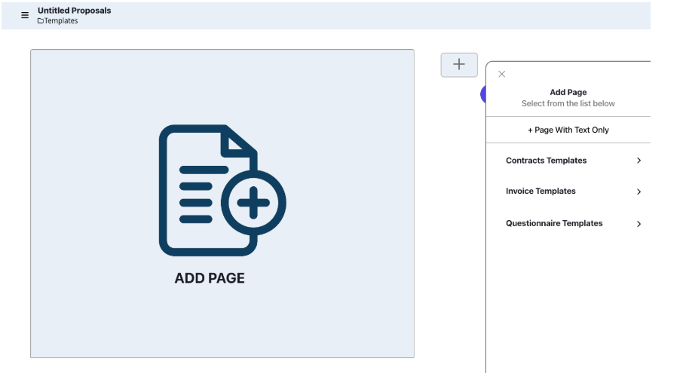Screen dimensions: 683x380
Task: Click the plus add button above panel
Action: click(x=459, y=65)
